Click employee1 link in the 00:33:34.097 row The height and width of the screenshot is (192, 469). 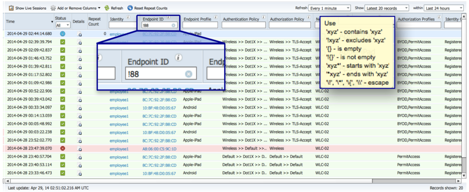pos(119,107)
